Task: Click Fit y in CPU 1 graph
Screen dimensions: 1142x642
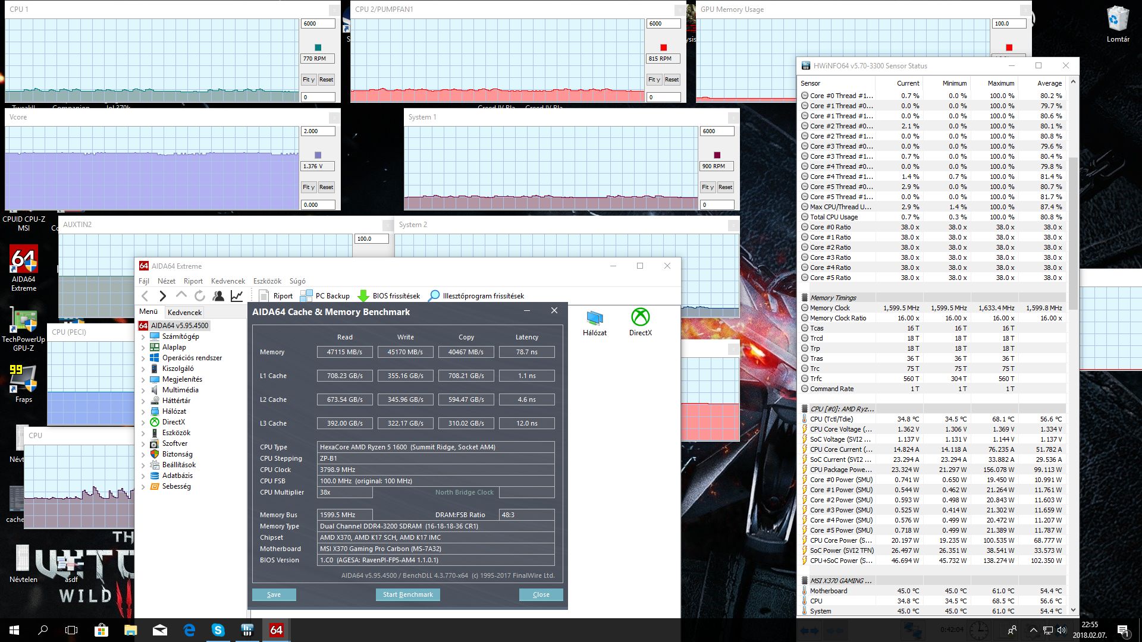Action: [x=309, y=80]
